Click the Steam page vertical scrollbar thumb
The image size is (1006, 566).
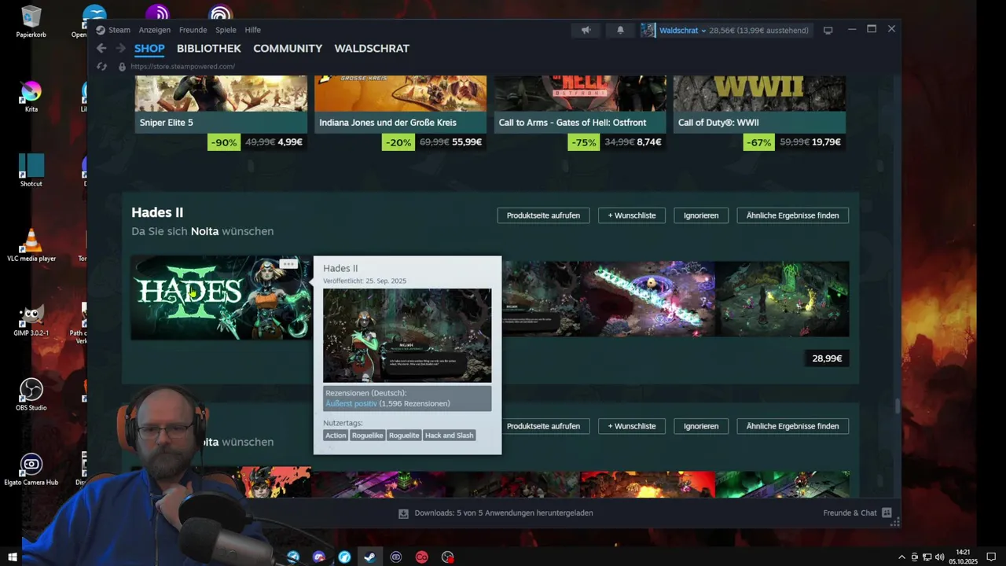coord(897,406)
